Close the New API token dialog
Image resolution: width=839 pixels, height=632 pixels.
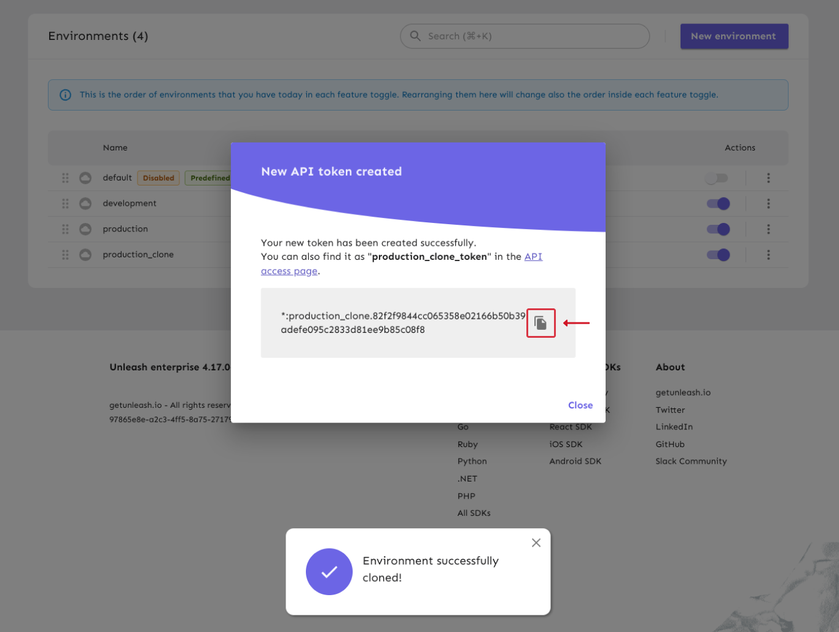pos(580,405)
